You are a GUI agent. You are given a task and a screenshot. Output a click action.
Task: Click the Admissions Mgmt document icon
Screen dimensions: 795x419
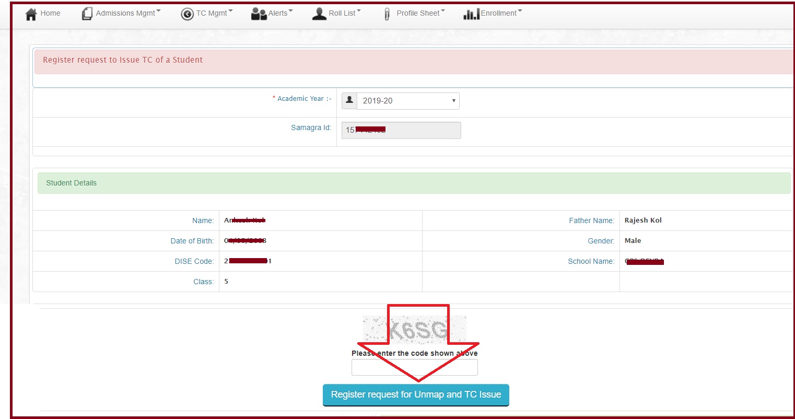pos(87,14)
